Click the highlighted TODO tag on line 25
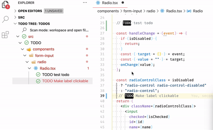213x130 pixels. click(x=127, y=23)
